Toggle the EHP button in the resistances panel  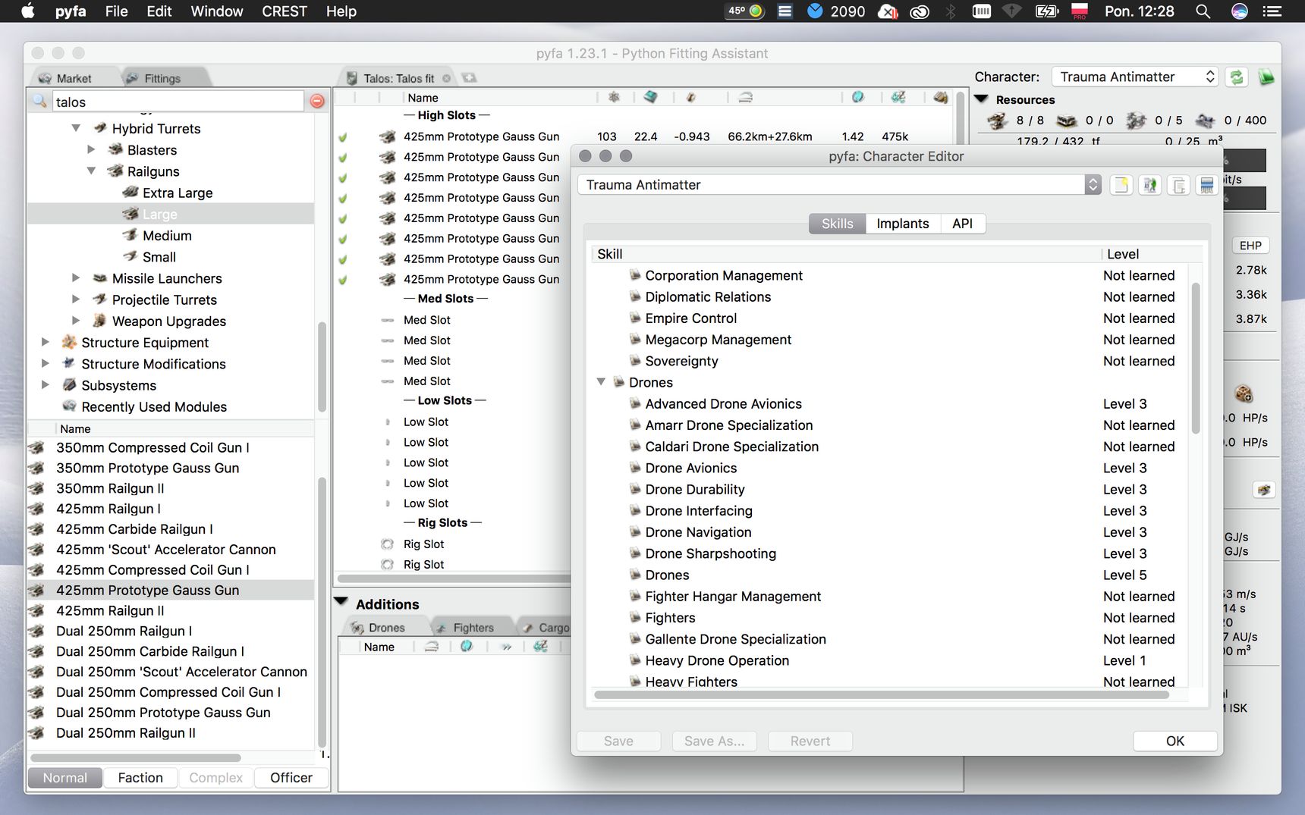click(1250, 246)
